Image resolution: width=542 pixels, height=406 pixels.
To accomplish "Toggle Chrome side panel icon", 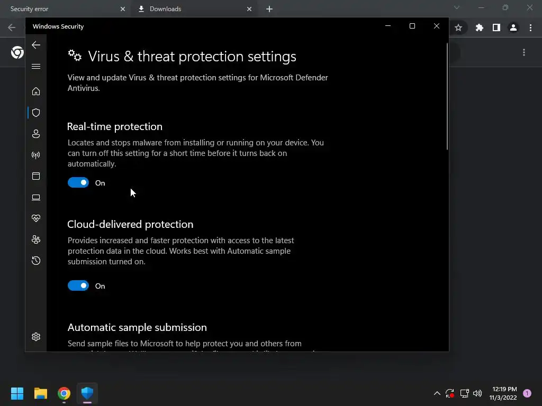I will point(496,27).
